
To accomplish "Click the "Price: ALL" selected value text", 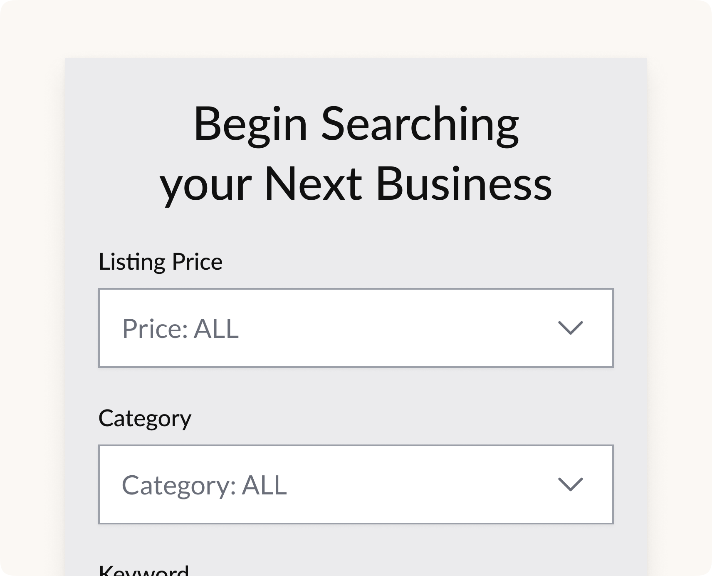I will coord(180,328).
